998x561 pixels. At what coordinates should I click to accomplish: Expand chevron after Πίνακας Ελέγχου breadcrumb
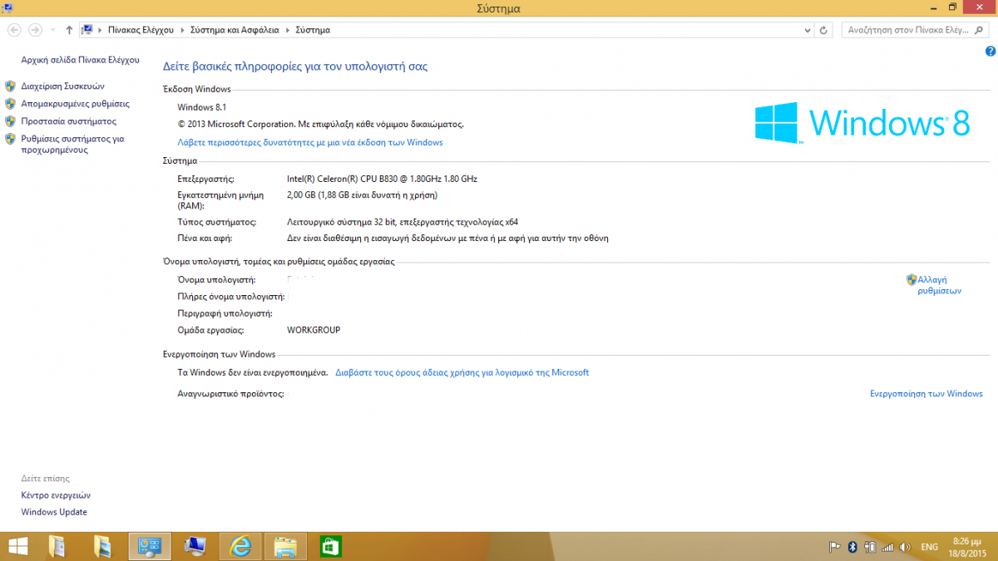183,30
